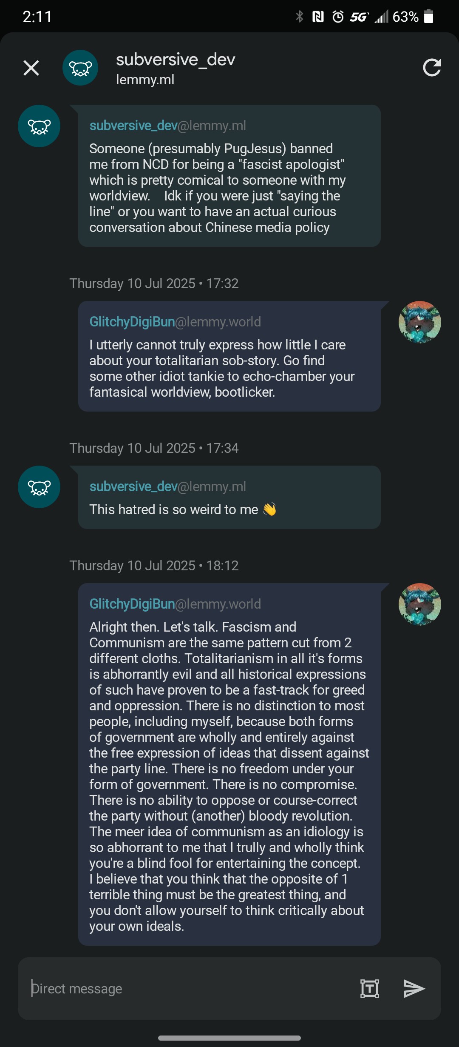This screenshot has width=459, height=1047.
Task: Tap subversive_dev avatar in the header
Action: [80, 68]
